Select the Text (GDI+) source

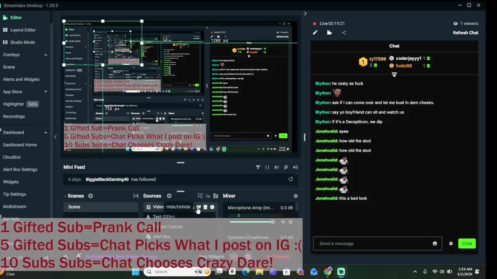(163, 217)
